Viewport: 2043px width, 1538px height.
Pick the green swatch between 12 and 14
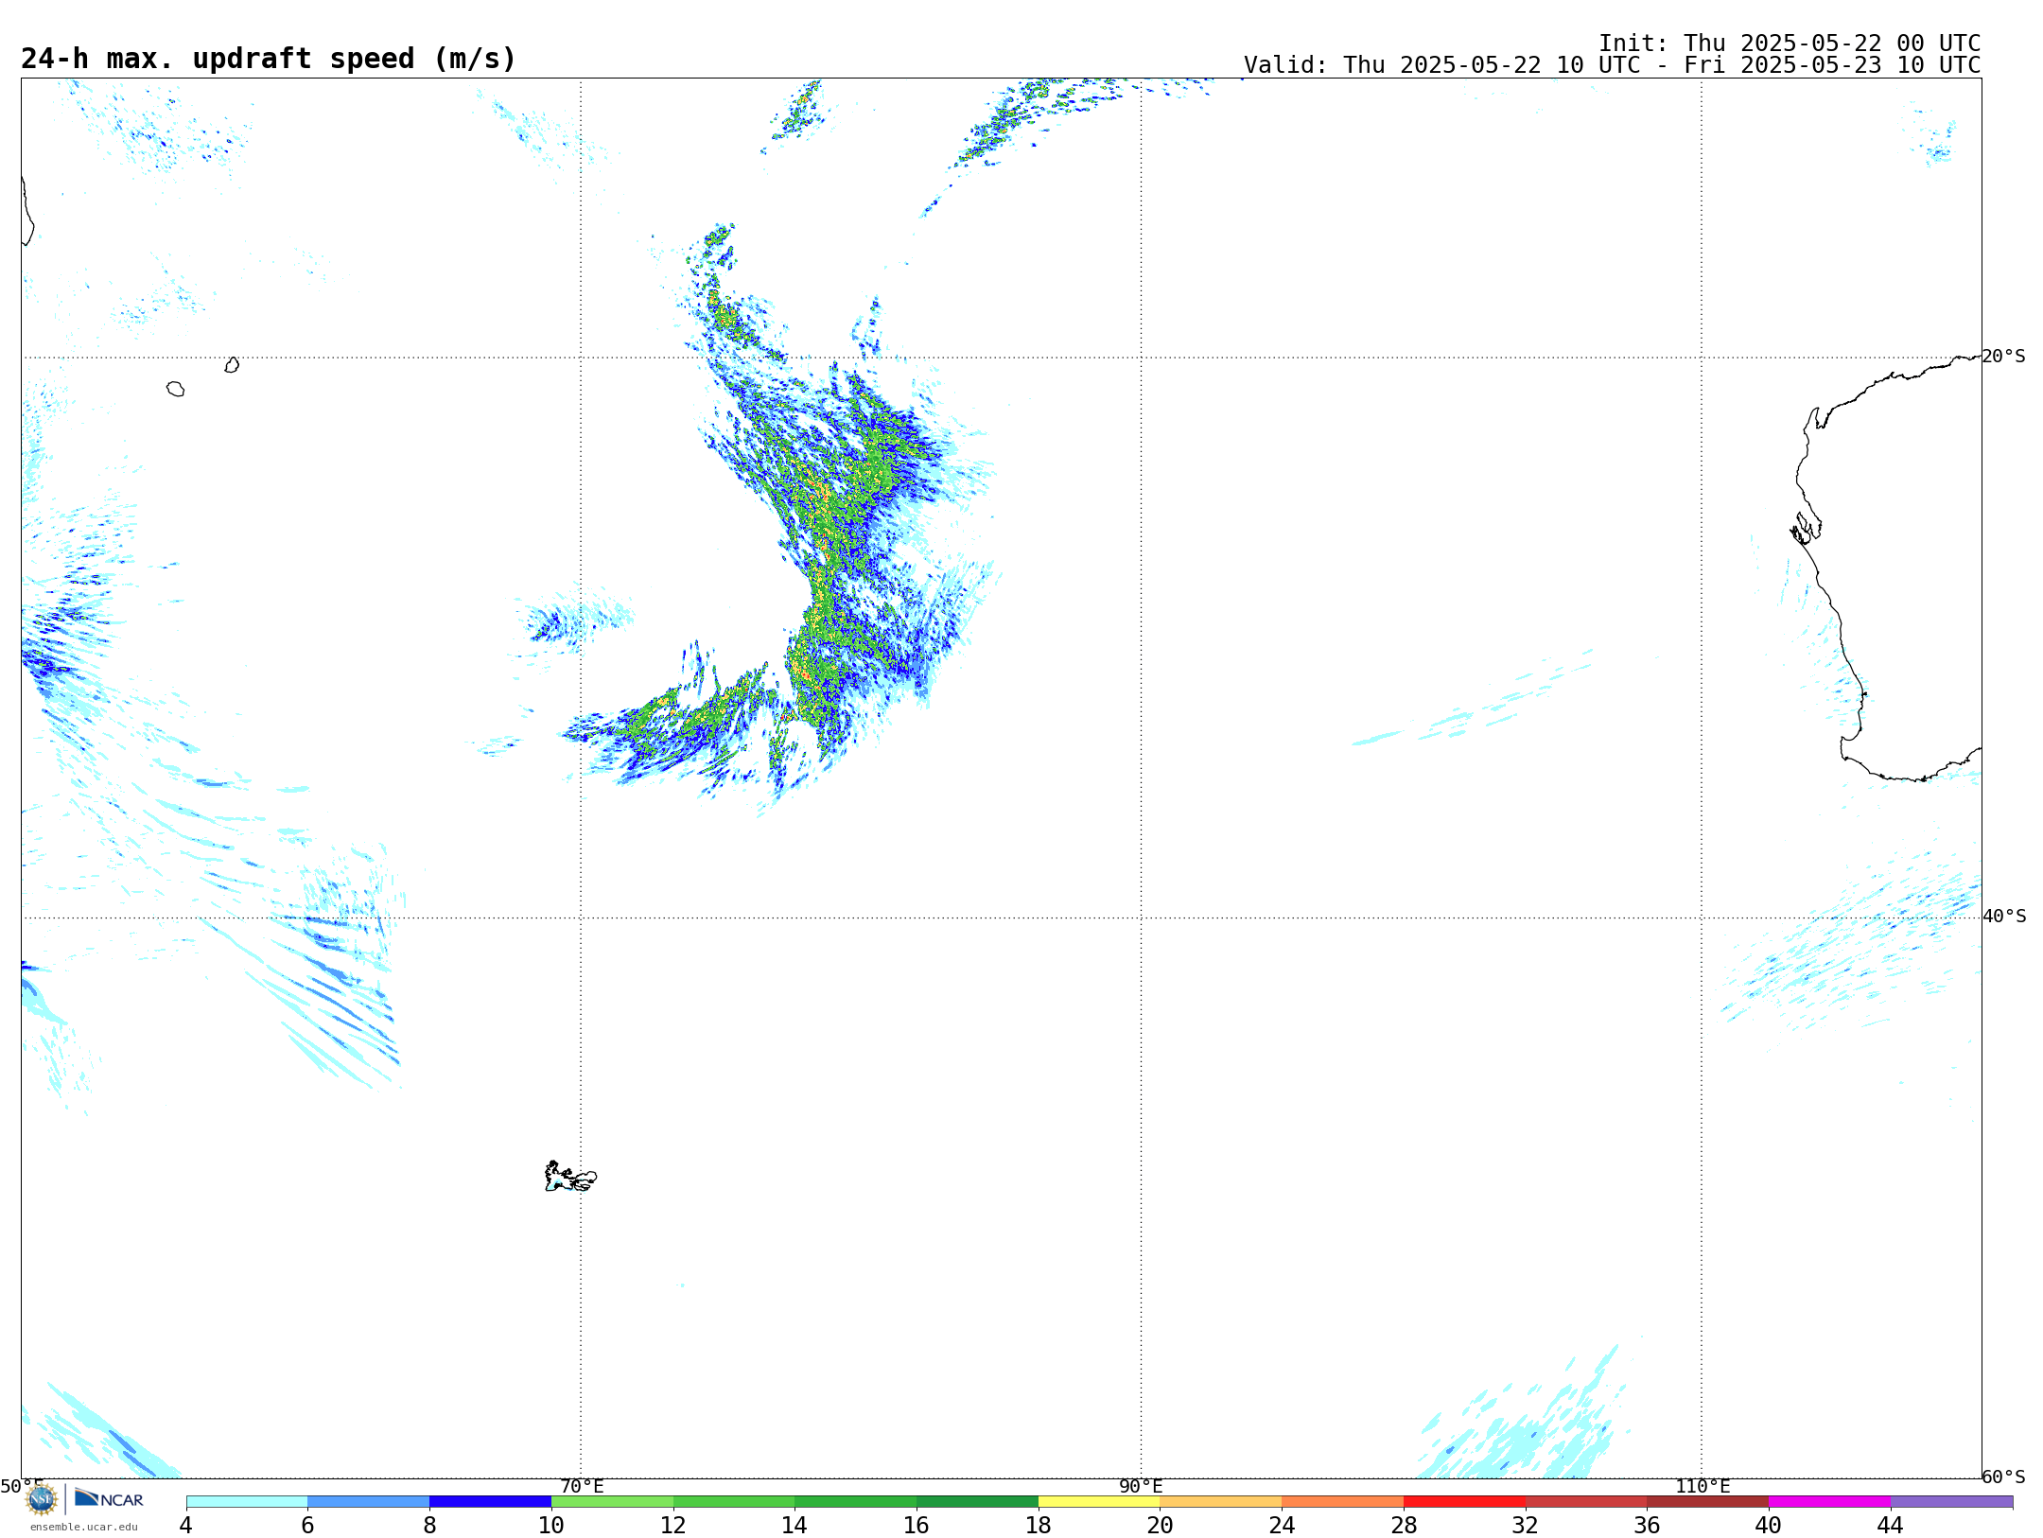(734, 1502)
